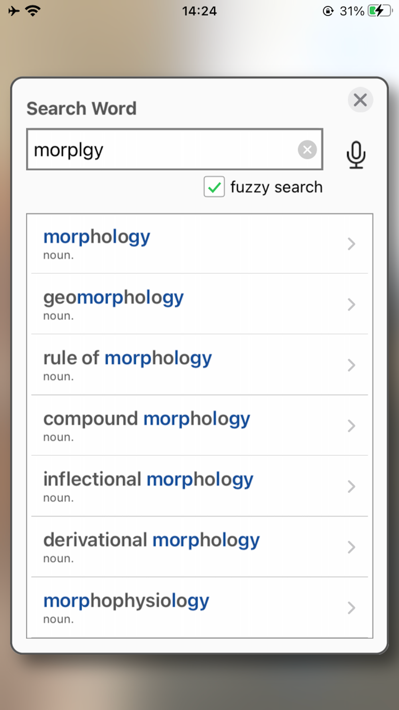
Task: Tap the chevron beside 'compound morphology'
Action: (351, 426)
